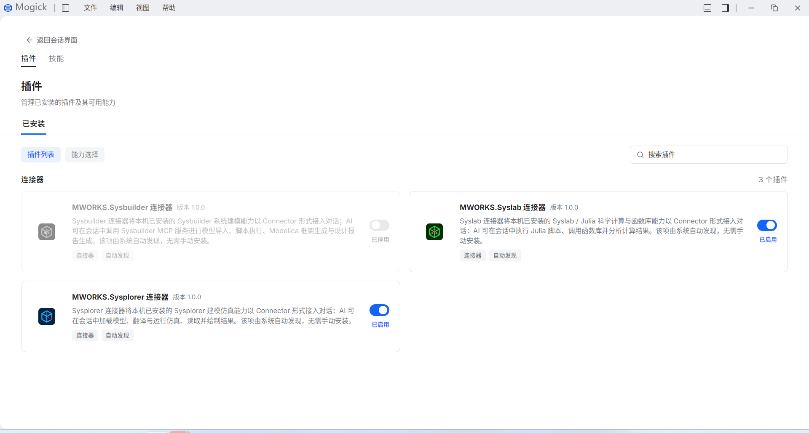Click 连接器 tag on Sysbuilder card
The height and width of the screenshot is (433, 809).
coord(85,255)
